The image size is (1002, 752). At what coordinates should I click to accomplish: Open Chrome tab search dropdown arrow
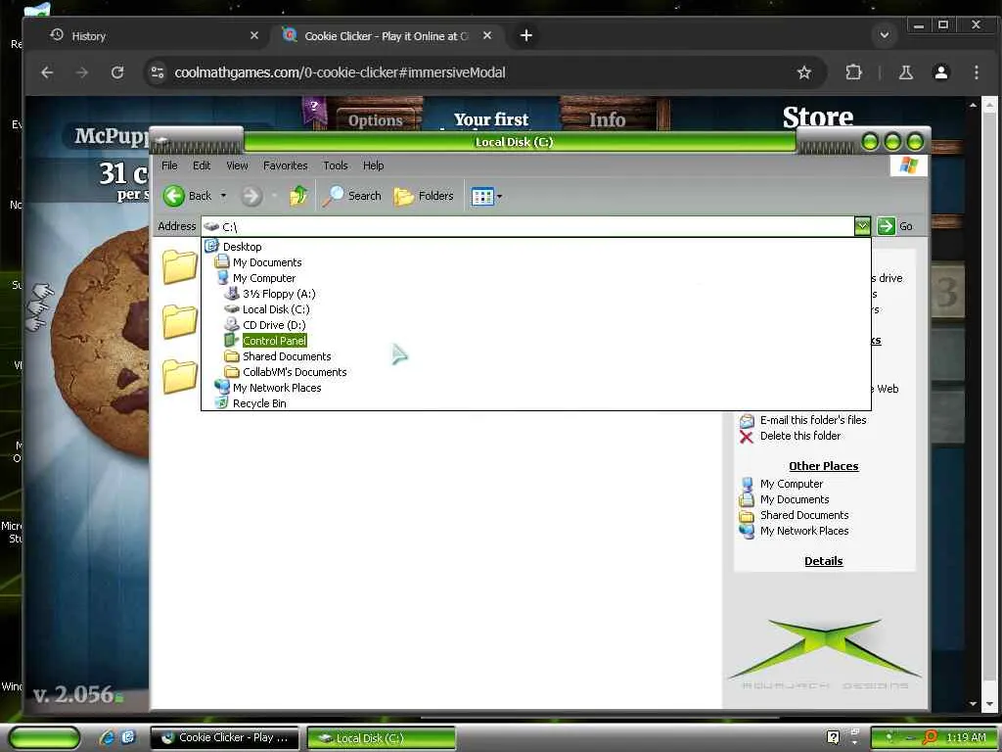pos(885,35)
